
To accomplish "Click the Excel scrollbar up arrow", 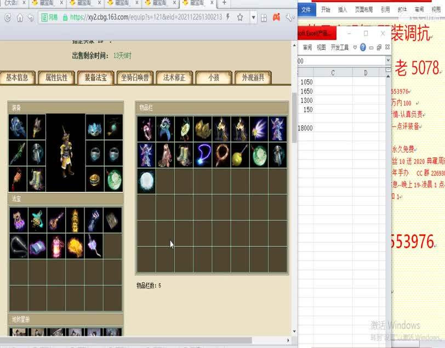I will [x=388, y=76].
